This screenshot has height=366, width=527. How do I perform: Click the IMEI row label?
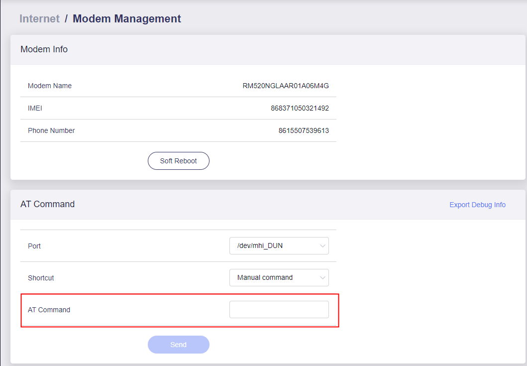[35, 108]
